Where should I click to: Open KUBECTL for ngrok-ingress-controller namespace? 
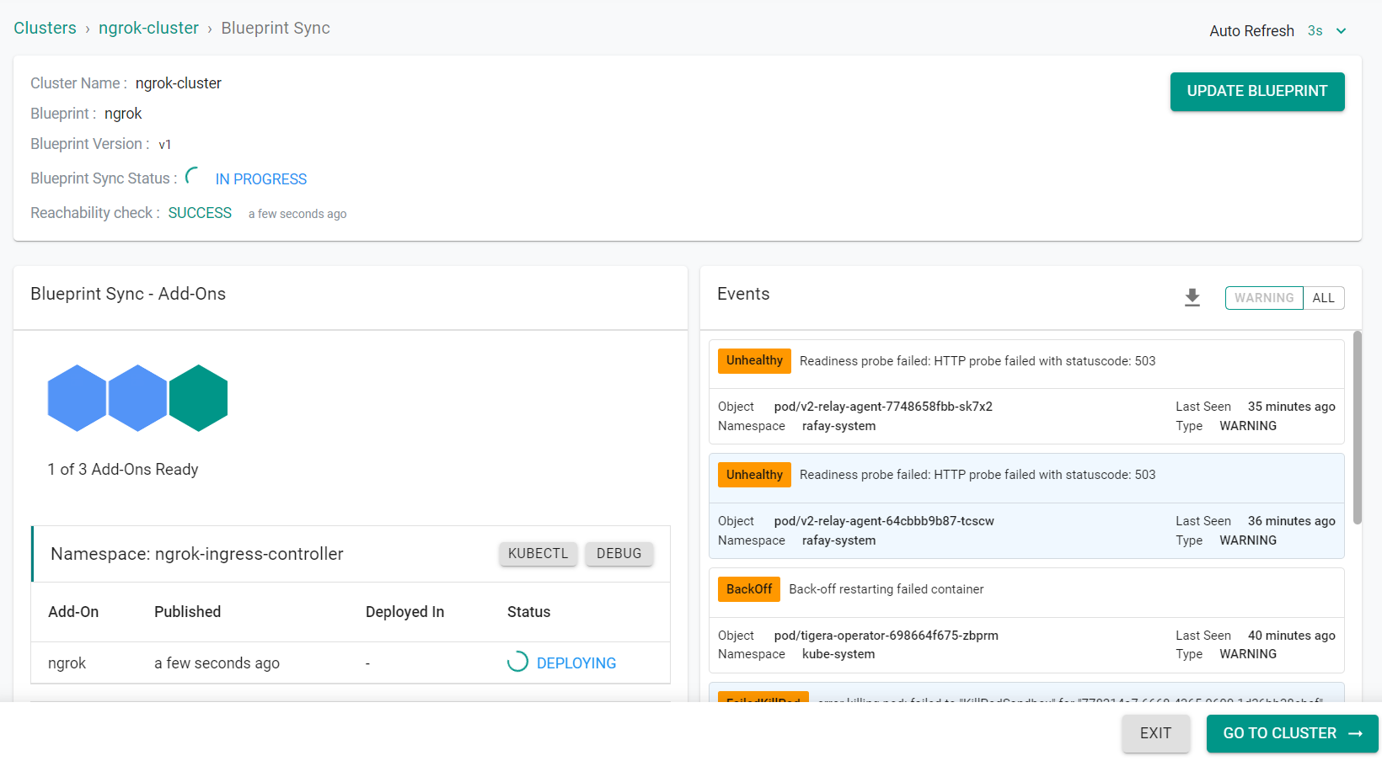538,553
